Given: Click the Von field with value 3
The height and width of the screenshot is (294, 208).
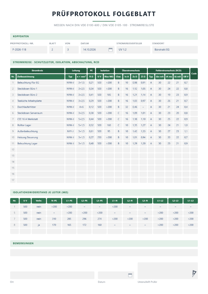Looking at the screenshot, I should [x=72, y=50].
